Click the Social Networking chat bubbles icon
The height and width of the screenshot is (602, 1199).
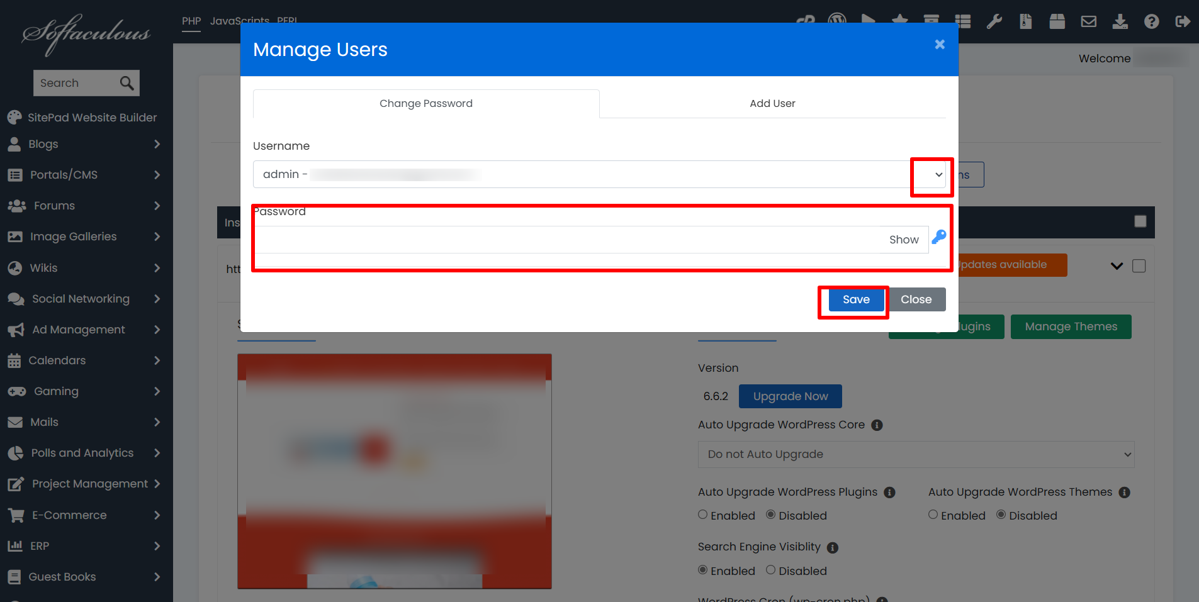16,299
